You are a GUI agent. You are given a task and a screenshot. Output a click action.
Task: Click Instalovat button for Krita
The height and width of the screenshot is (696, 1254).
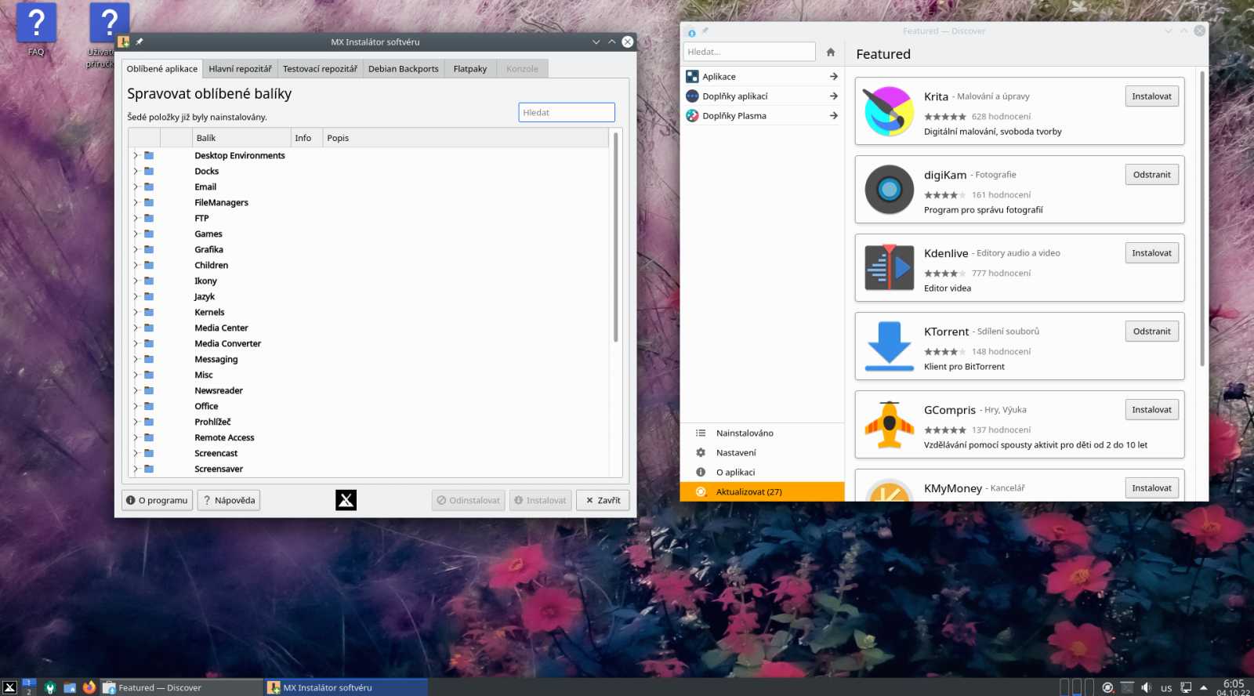pyautogui.click(x=1151, y=96)
